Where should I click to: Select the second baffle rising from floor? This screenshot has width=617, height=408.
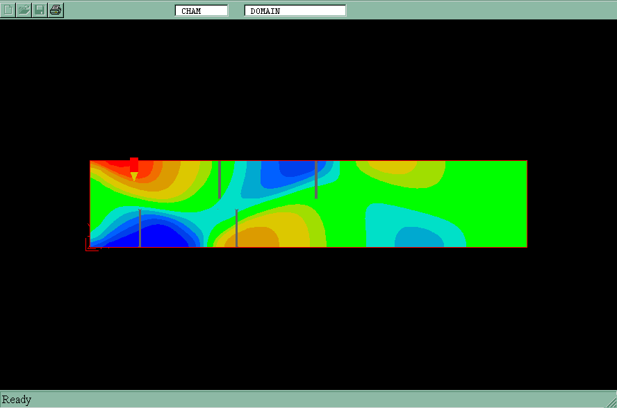[236, 228]
